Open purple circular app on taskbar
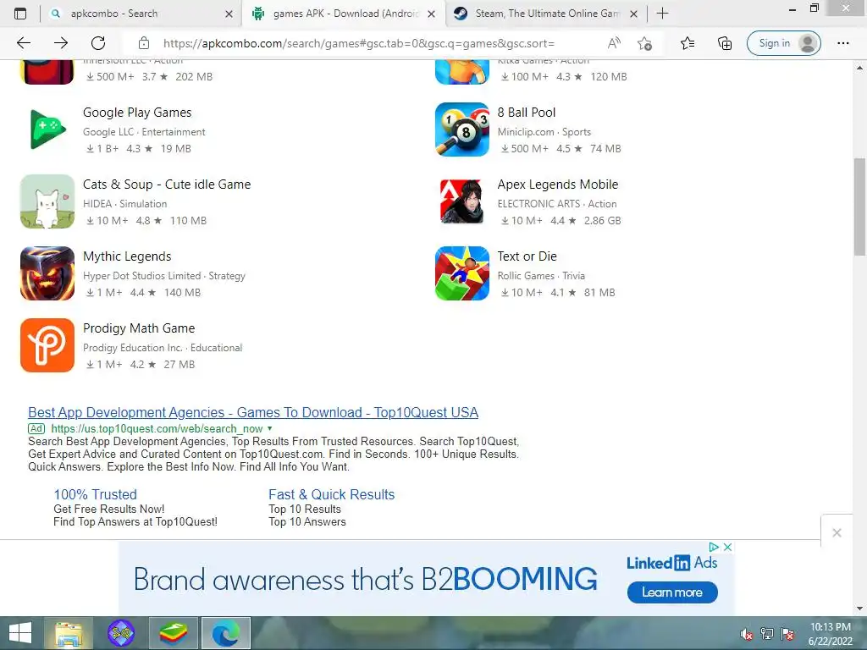The width and height of the screenshot is (867, 650). [121, 633]
